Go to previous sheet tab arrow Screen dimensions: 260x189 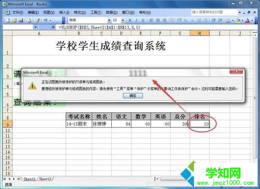tap(9, 179)
